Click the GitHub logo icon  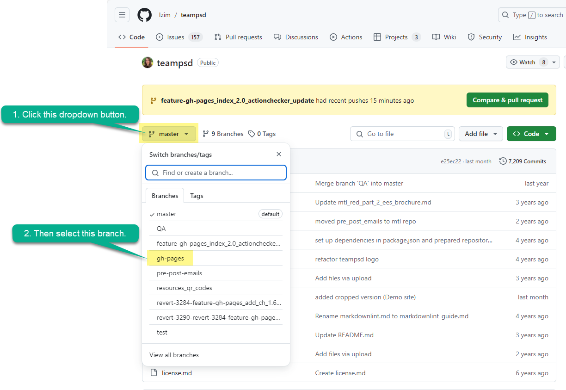(x=144, y=15)
